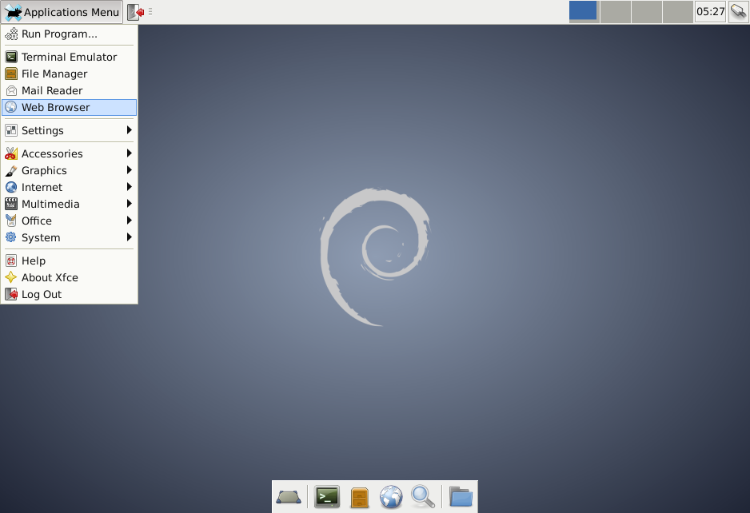
Task: Launch Terminal Emulator from menu
Action: pos(69,57)
